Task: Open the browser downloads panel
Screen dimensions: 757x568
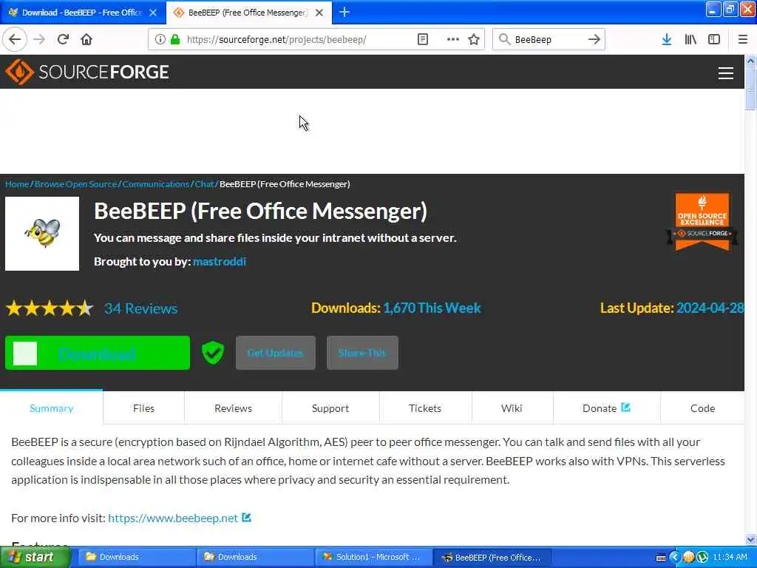Action: 667,39
